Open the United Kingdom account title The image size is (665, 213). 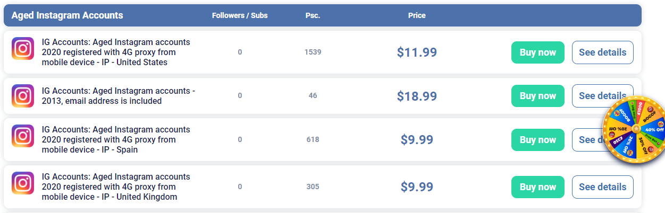click(116, 187)
